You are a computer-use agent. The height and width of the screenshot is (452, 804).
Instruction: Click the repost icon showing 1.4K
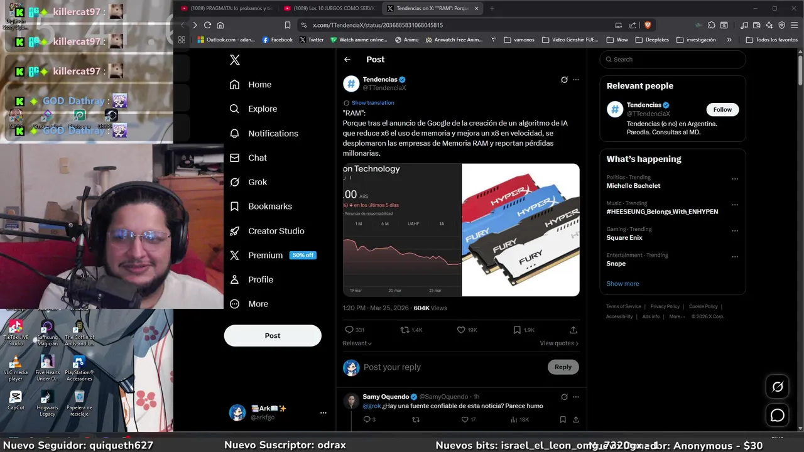(x=411, y=330)
